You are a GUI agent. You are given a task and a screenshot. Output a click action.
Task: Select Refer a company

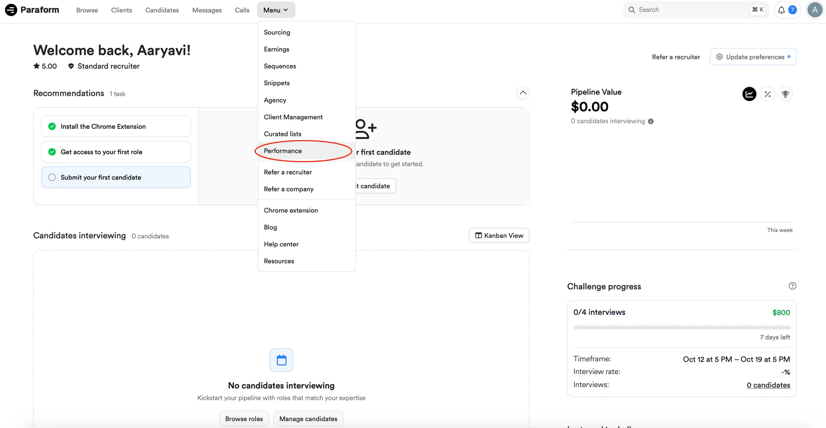(307, 189)
